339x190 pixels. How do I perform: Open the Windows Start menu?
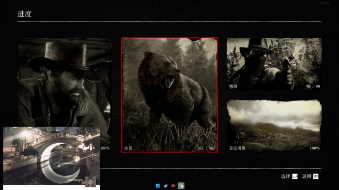[x=158, y=186]
